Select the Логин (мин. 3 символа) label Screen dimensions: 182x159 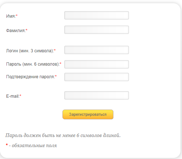(x=30, y=51)
